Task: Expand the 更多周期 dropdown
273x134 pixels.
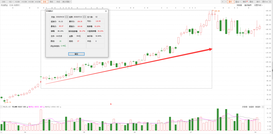Action: (x=67, y=2)
